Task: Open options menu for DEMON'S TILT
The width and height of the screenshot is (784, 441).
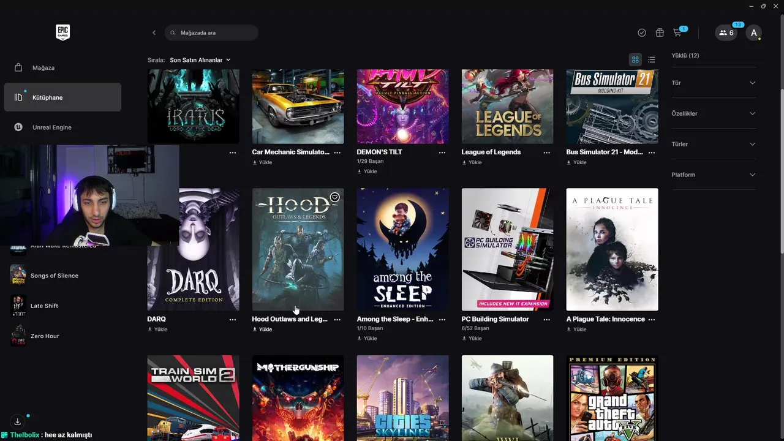Action: coord(442,153)
